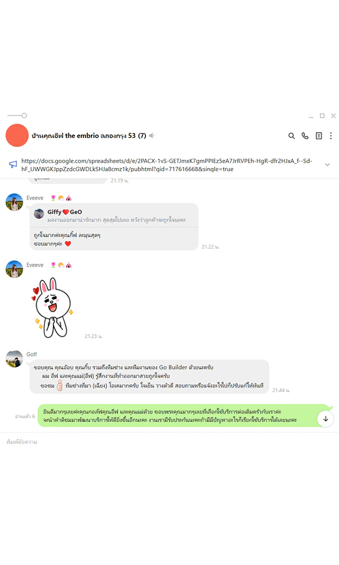Open Golf's profile avatar

click(x=15, y=359)
